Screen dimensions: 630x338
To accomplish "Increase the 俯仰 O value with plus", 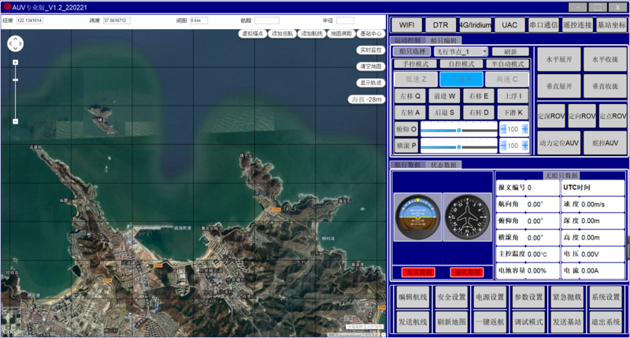I will pyautogui.click(x=525, y=129).
